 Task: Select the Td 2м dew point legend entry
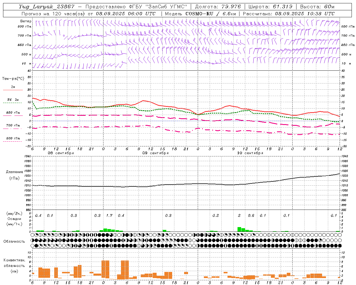[13, 100]
